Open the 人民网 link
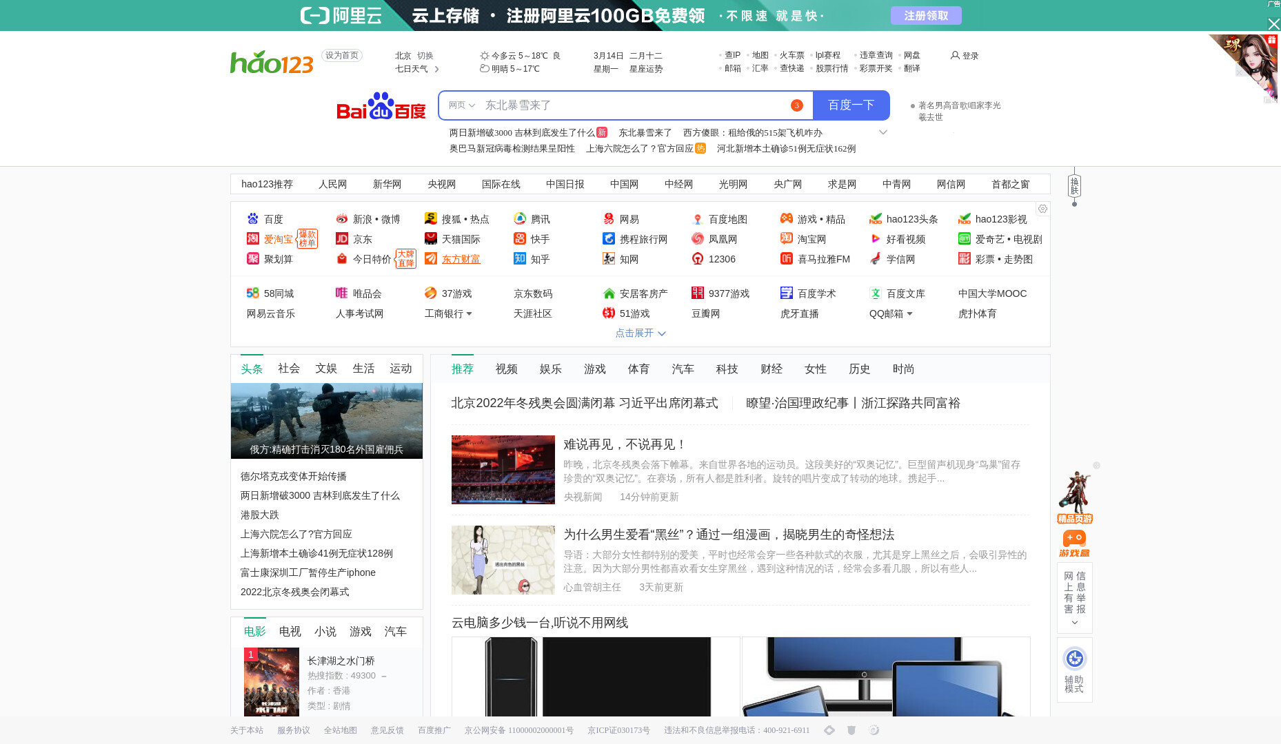 pos(333,184)
